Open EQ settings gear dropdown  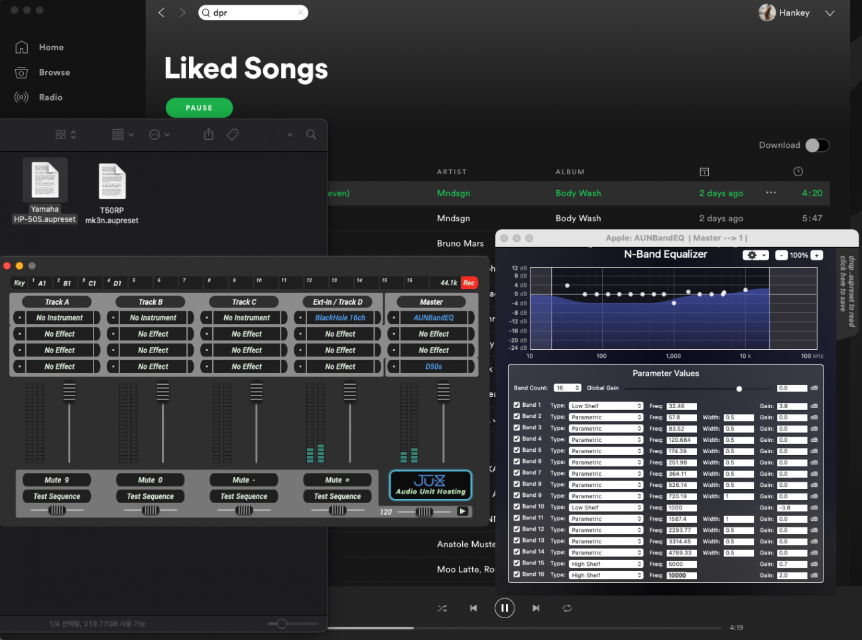pos(755,255)
